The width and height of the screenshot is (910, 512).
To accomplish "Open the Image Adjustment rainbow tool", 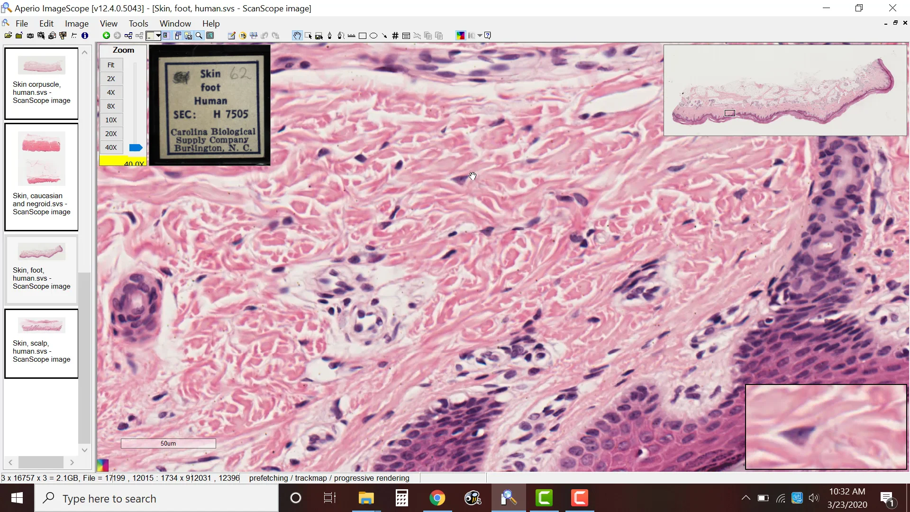I will [460, 36].
